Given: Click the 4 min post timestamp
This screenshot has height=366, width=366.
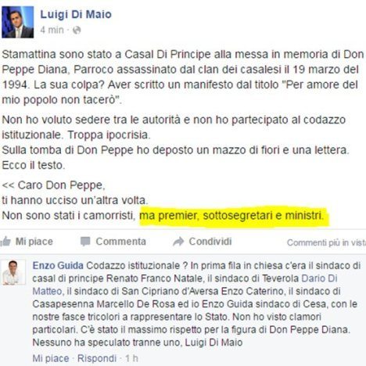Looking at the screenshot, I should pos(52,30).
